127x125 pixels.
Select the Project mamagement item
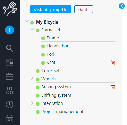coord(62,112)
